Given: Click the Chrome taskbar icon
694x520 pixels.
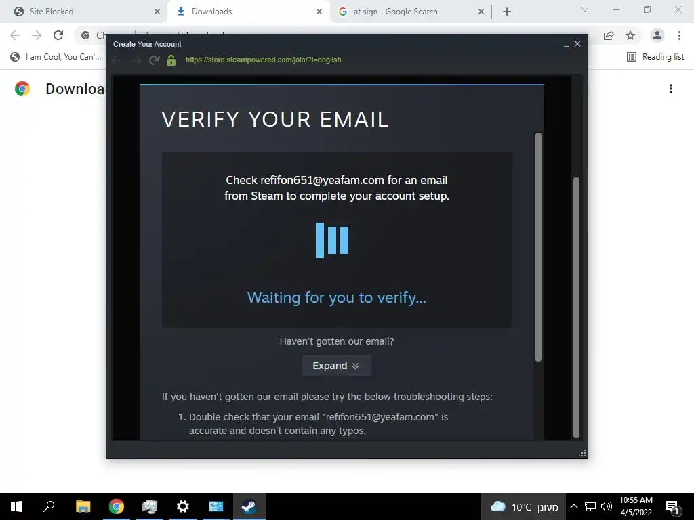Looking at the screenshot, I should pyautogui.click(x=117, y=506).
